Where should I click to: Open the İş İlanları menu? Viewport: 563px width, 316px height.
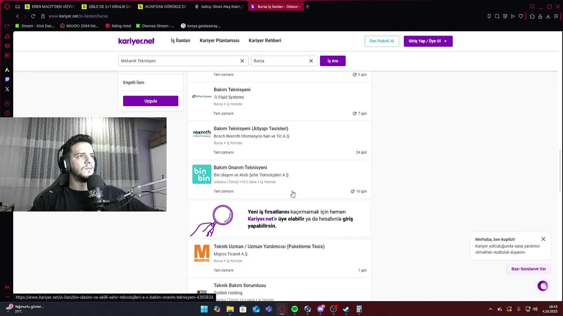pos(180,40)
